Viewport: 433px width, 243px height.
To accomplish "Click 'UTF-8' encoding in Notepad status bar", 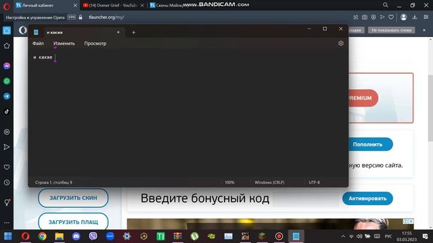I will point(314,182).
